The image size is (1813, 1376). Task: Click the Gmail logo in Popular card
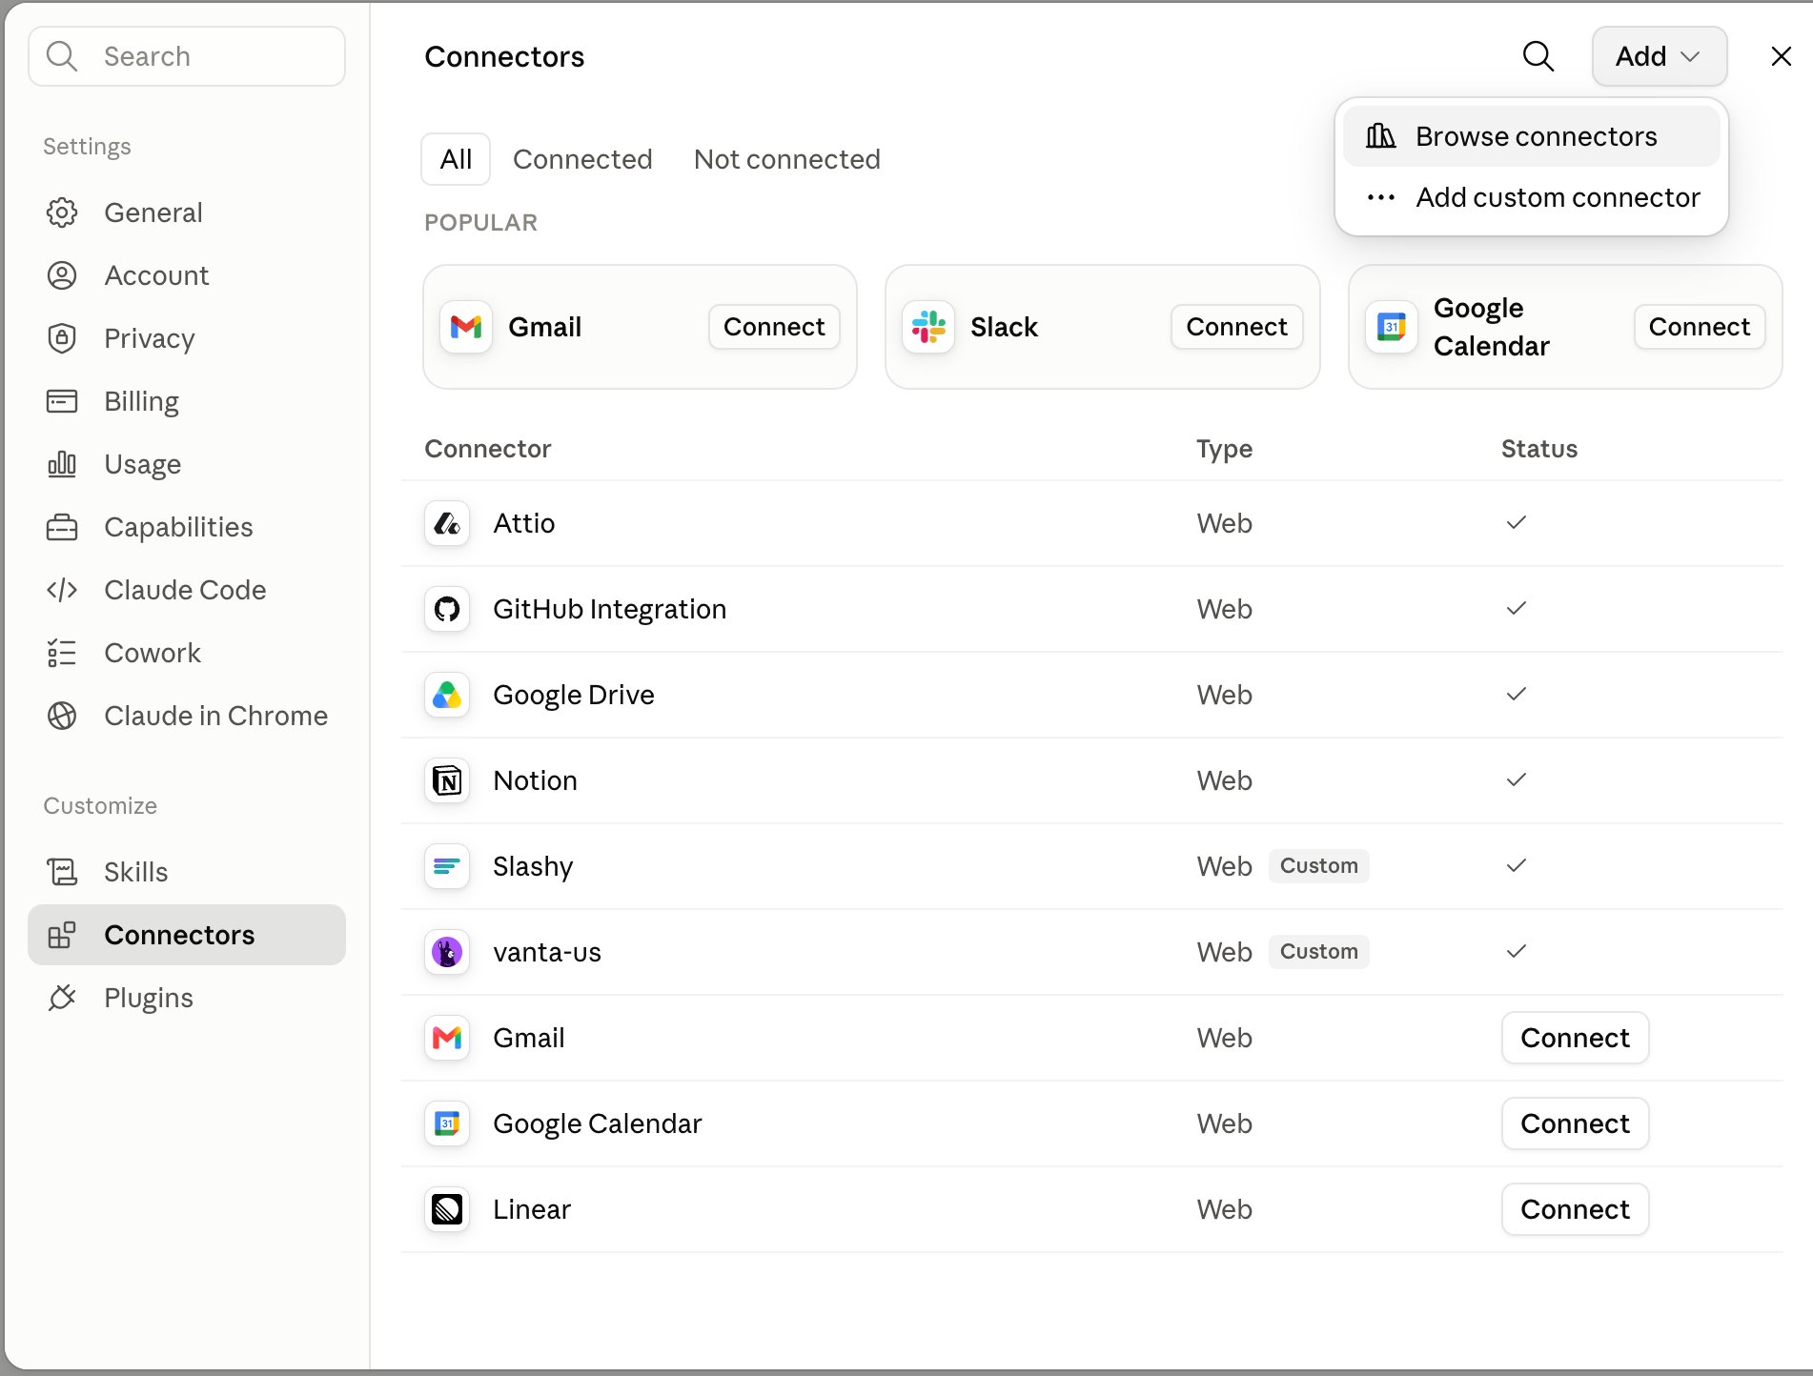tap(466, 327)
